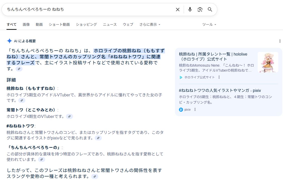This screenshot has height=180, width=283.
Task: Open source link icon after the intro summary paragraph
Action: click(x=19, y=69)
